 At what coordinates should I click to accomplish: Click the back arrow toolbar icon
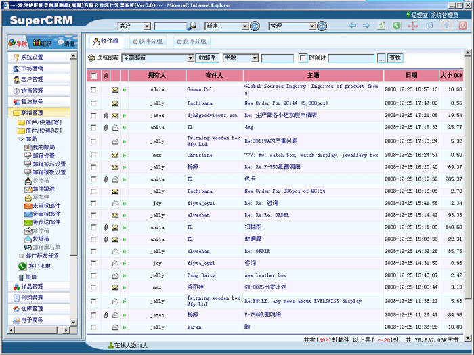tap(353, 26)
